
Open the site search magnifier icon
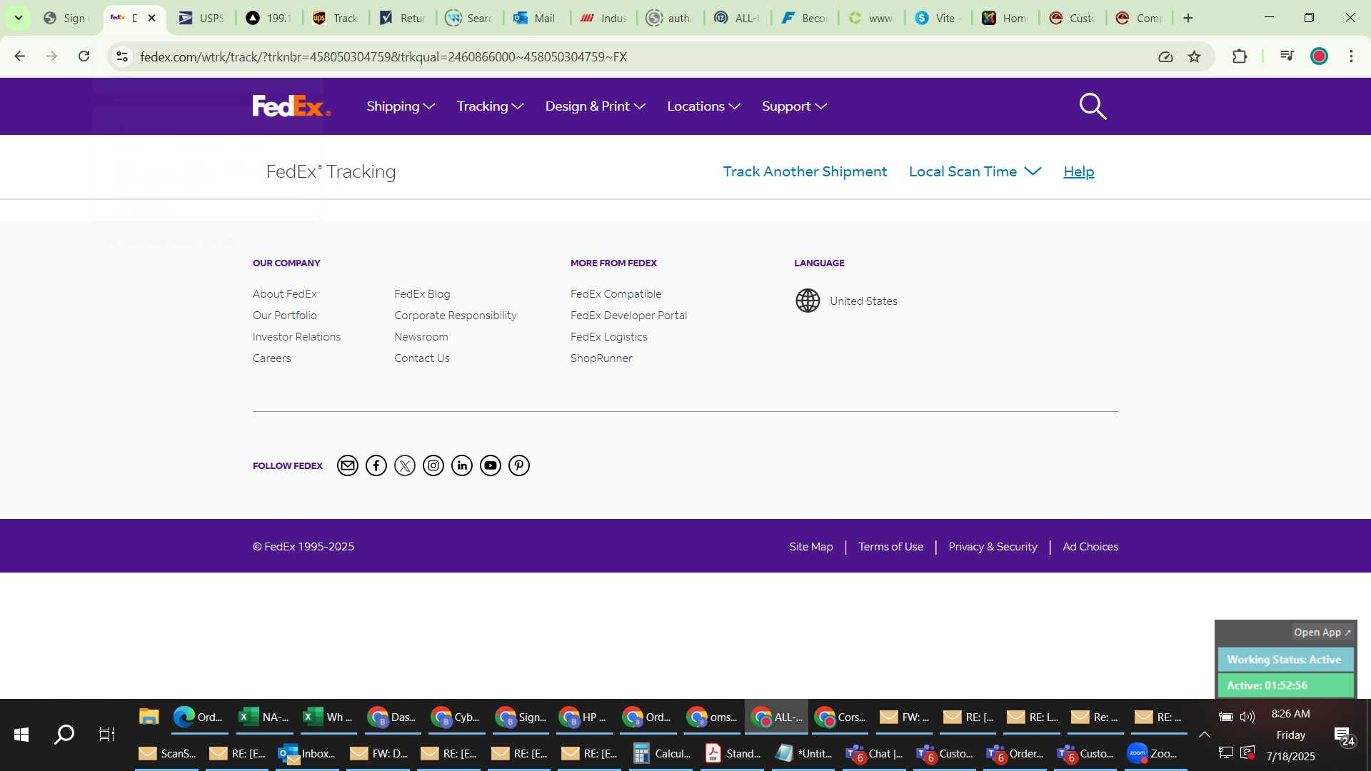coord(1093,106)
